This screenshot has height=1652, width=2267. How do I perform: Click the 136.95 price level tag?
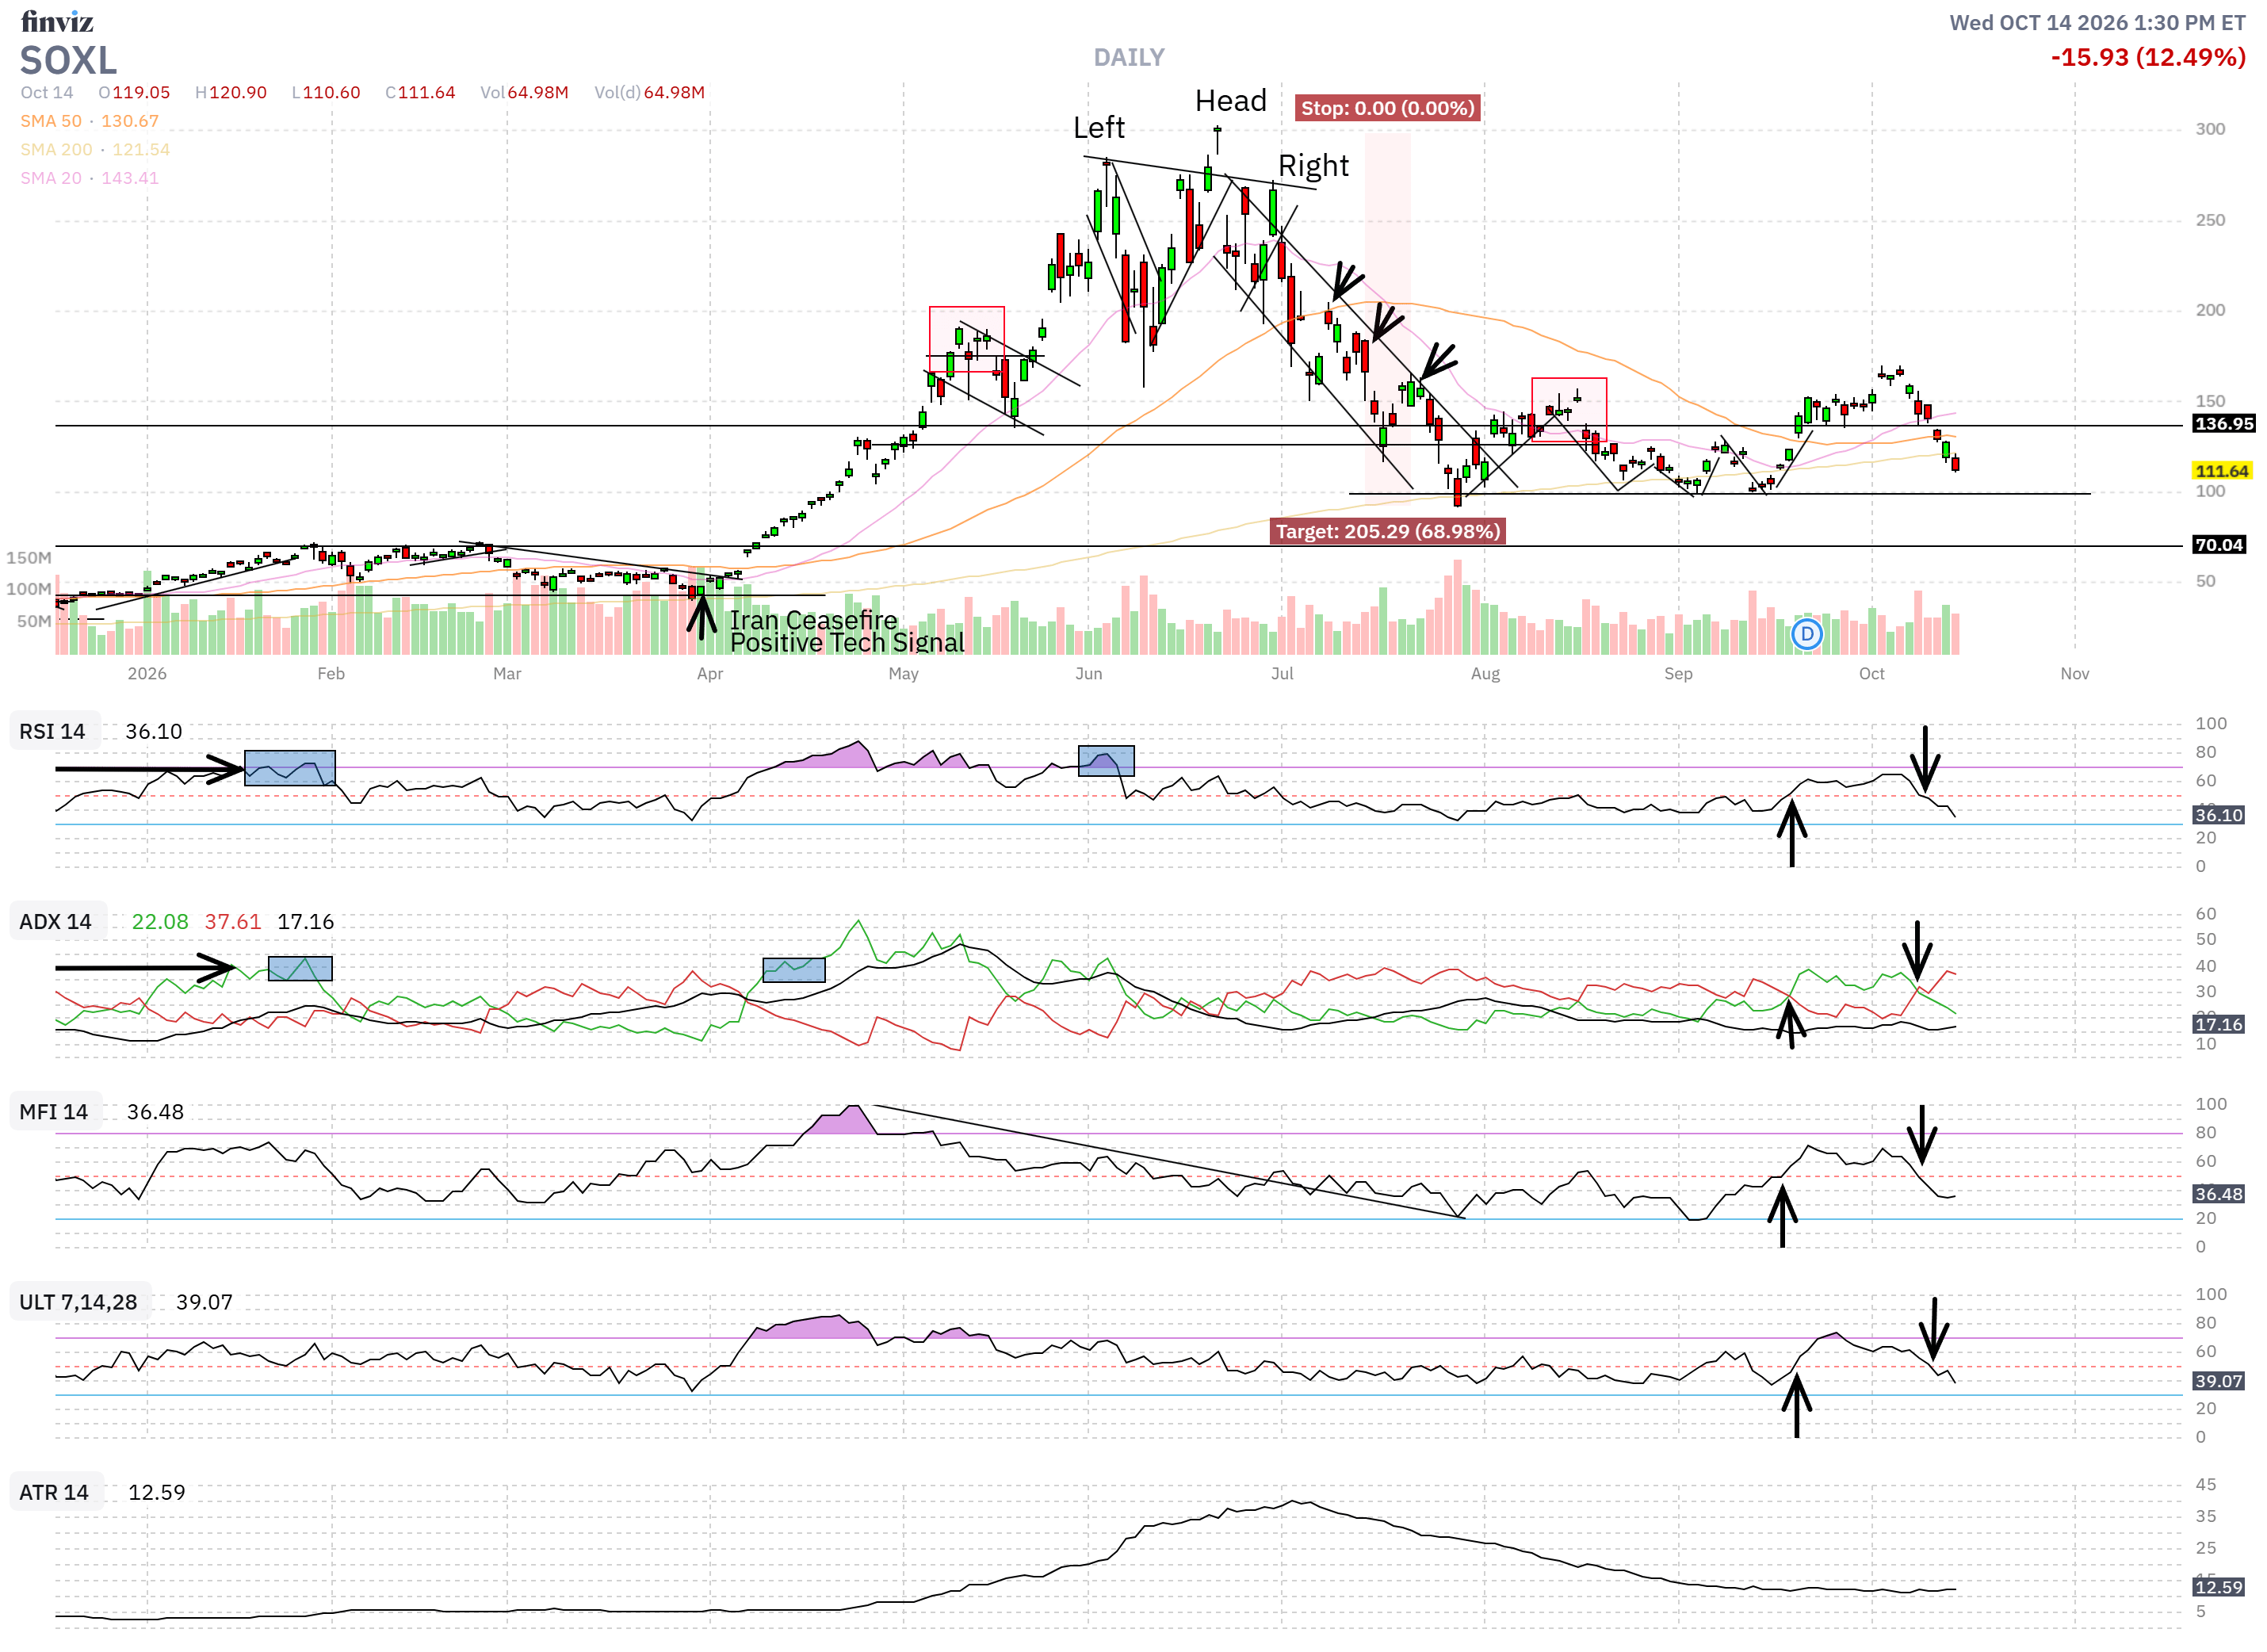point(2223,424)
